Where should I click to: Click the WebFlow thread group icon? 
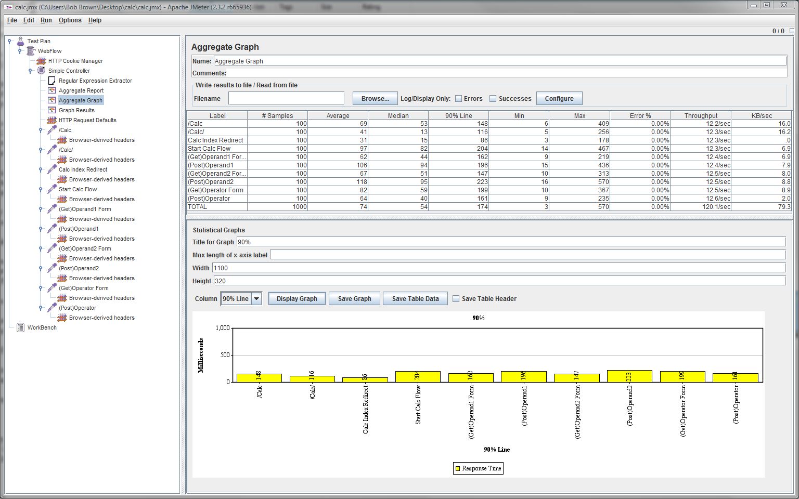point(31,51)
